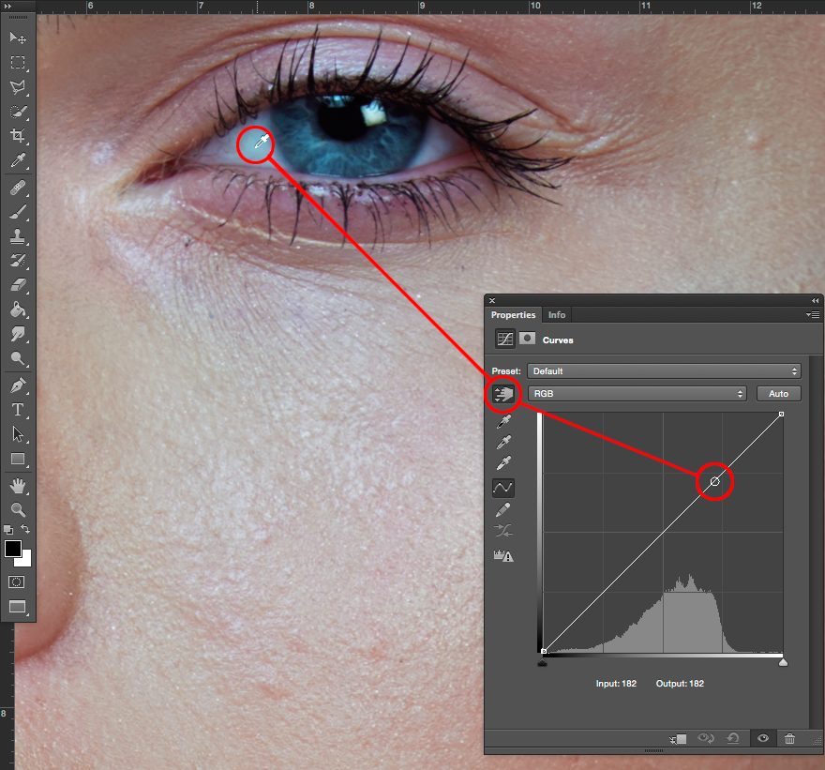Click the Auto button
The height and width of the screenshot is (770, 825).
click(779, 394)
